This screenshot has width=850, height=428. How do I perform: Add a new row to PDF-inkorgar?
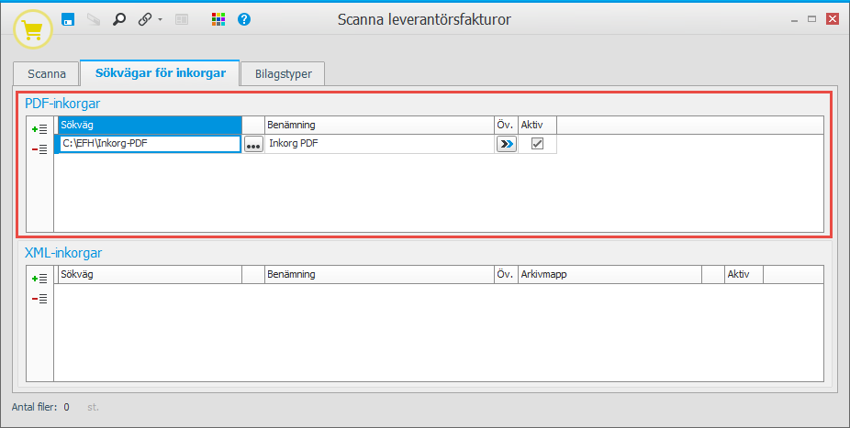(x=39, y=130)
